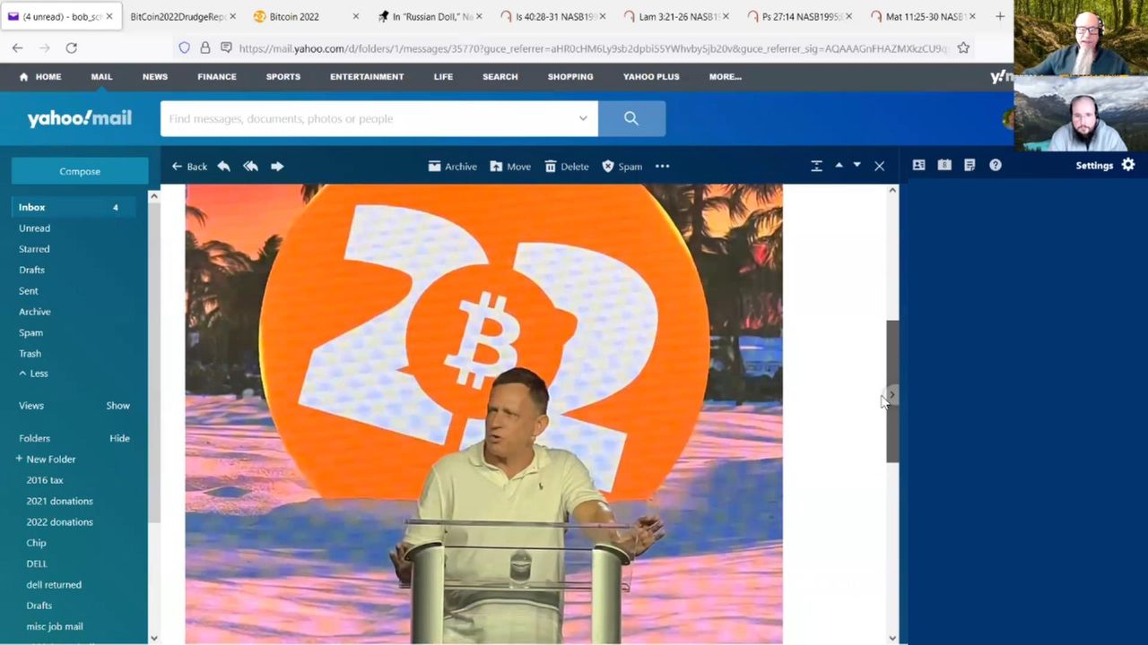1148x645 pixels.
Task: Hide the Folders section
Action: (119, 438)
